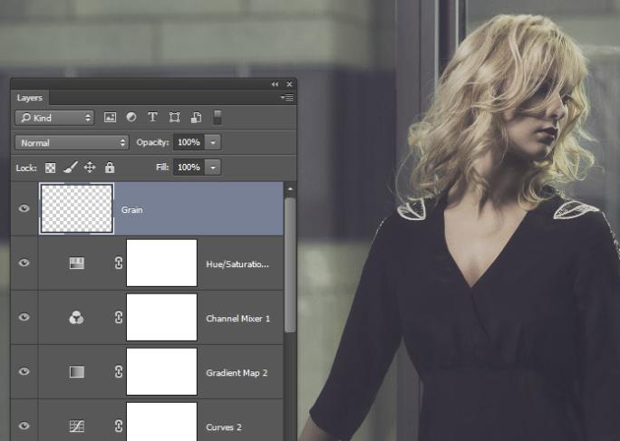Click the smart object filter icon
Screen dimensions: 620x441
(x=196, y=118)
